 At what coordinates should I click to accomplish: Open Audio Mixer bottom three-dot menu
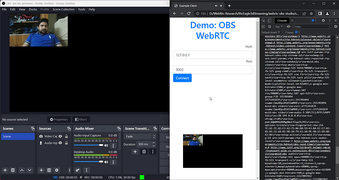(87, 170)
